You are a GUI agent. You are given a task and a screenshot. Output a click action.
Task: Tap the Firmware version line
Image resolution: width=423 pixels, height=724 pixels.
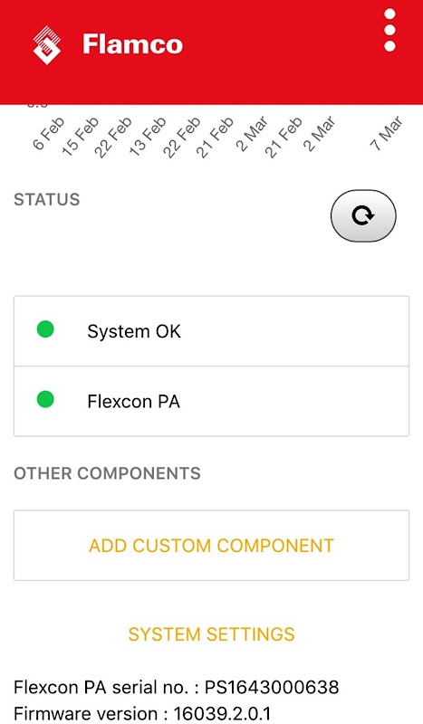click(x=142, y=713)
